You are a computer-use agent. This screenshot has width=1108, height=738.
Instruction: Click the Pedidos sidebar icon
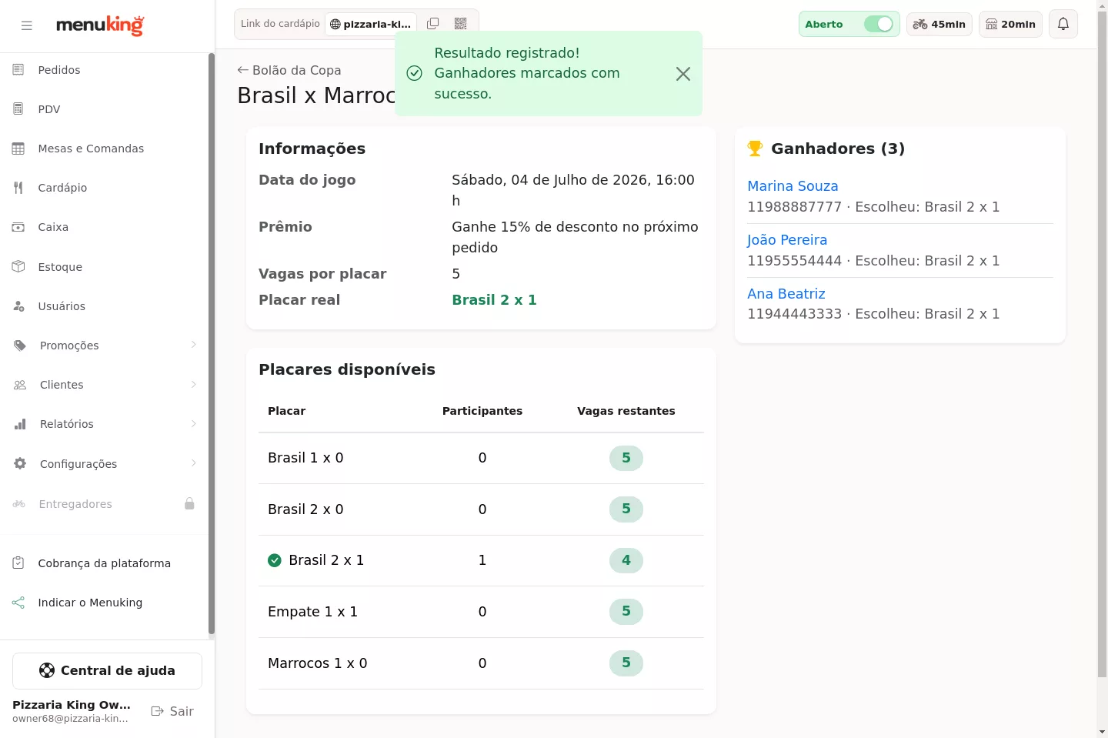[18, 70]
